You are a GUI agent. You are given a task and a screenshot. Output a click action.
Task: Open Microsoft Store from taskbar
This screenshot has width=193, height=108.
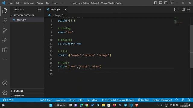click(x=109, y=105)
